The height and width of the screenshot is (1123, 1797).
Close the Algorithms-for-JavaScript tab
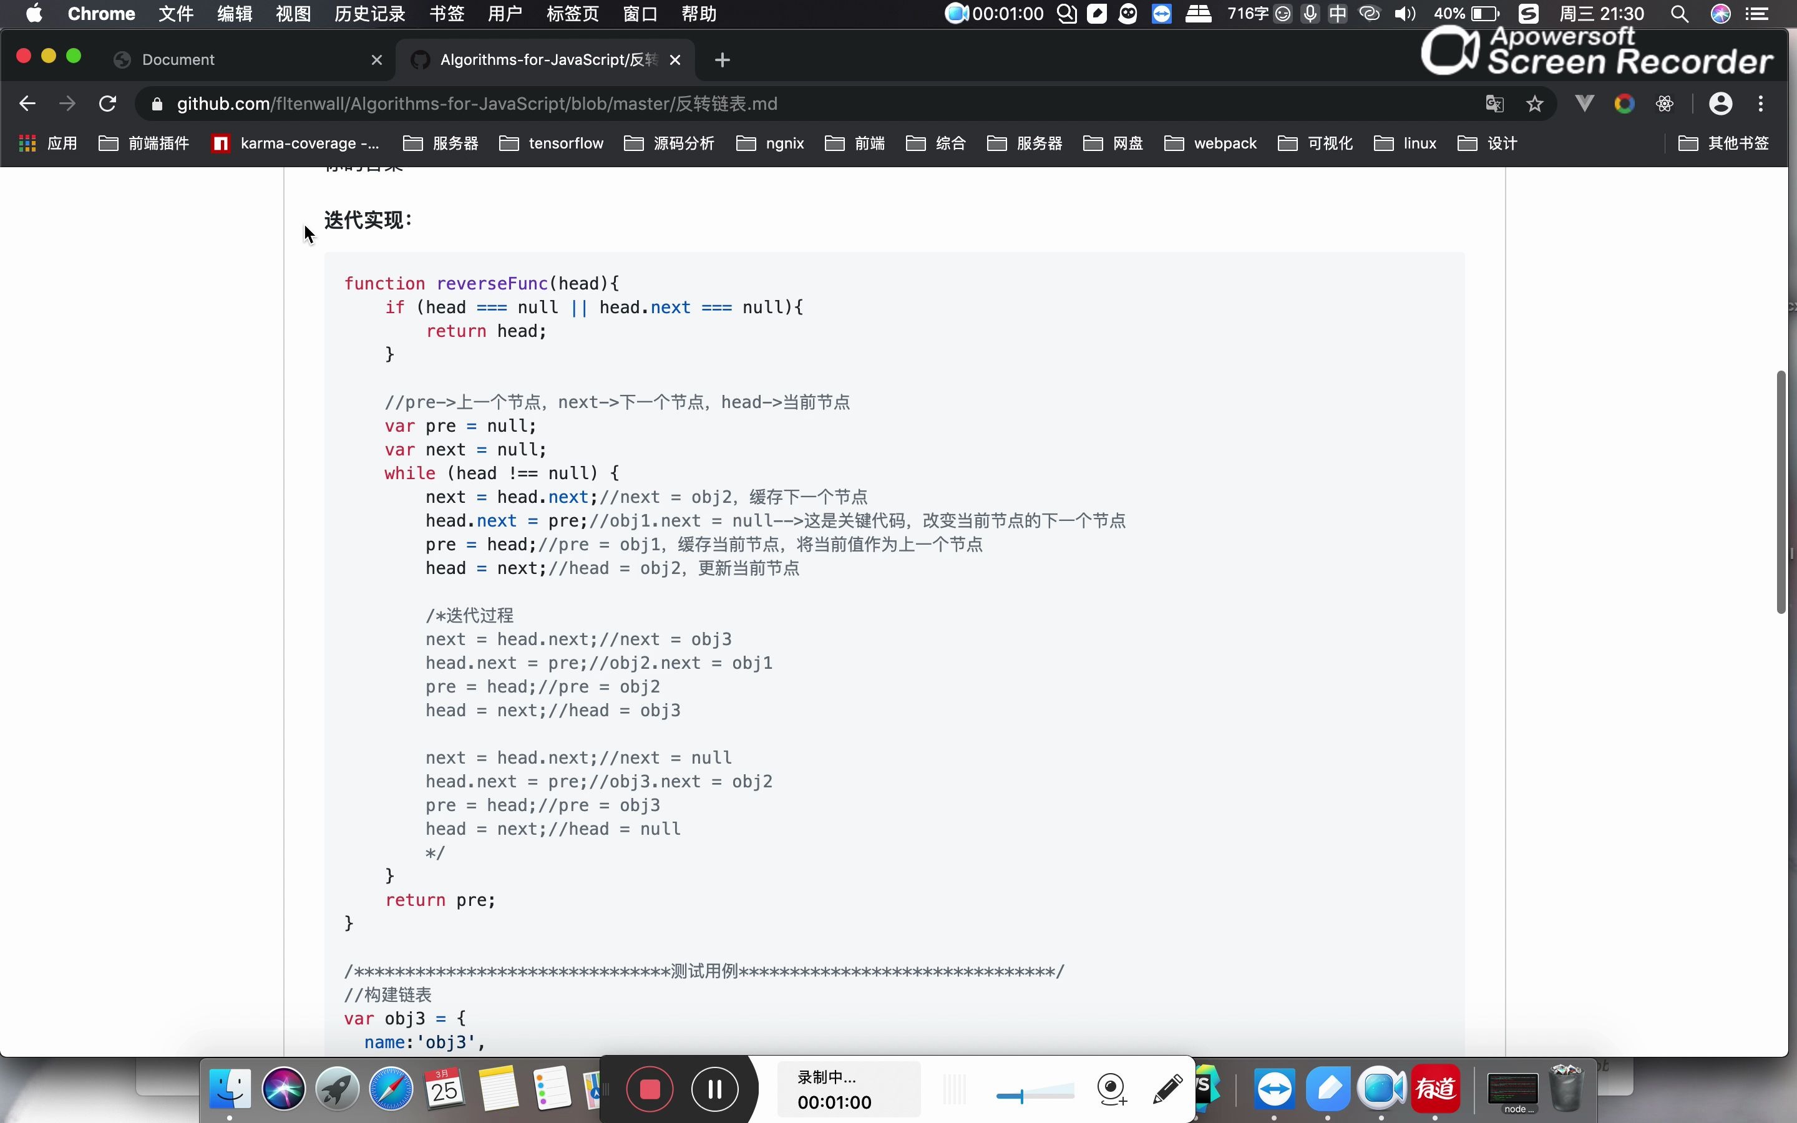coord(675,60)
